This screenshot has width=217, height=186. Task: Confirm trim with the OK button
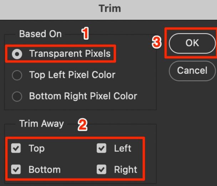pos(192,43)
